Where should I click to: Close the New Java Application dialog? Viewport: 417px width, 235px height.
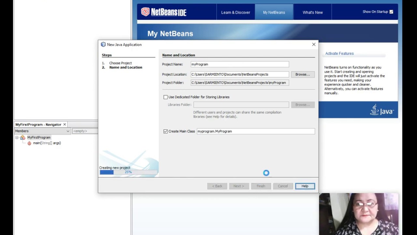pos(314,44)
